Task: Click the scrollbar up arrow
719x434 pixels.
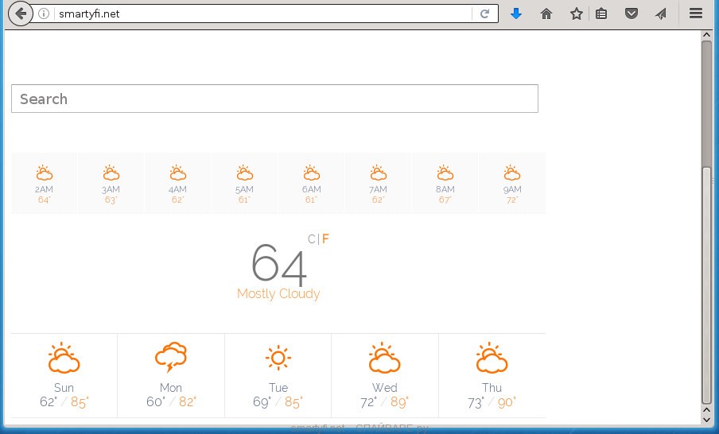Action: pos(706,35)
